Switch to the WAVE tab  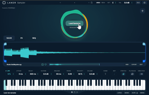(x=9, y=38)
